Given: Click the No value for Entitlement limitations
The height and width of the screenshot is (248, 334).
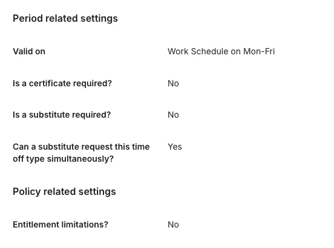Looking at the screenshot, I should (173, 224).
